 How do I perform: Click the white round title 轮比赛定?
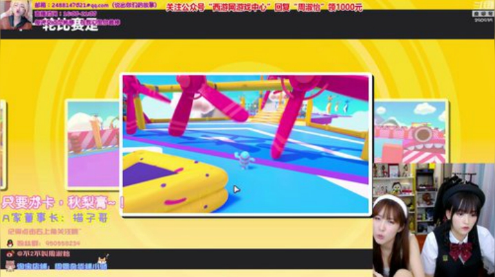70,25
